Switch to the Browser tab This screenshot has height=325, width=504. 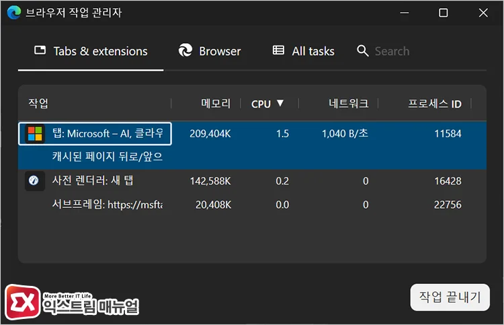pos(210,51)
